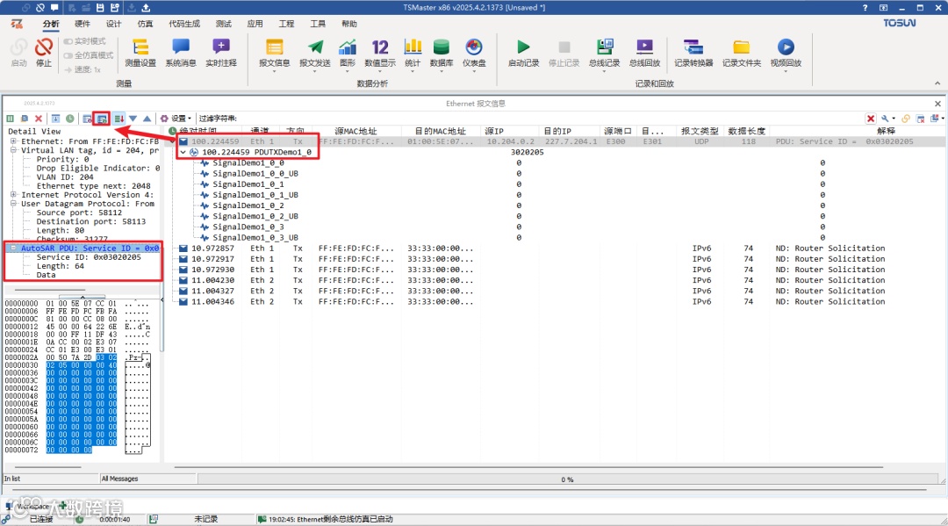The width and height of the screenshot is (948, 526).
Task: Click the blue up triangle icon
Action: [147, 119]
